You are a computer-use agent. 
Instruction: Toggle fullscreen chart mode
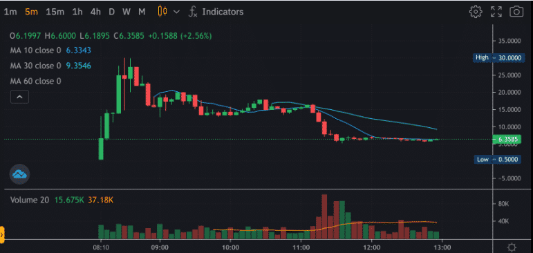(496, 12)
